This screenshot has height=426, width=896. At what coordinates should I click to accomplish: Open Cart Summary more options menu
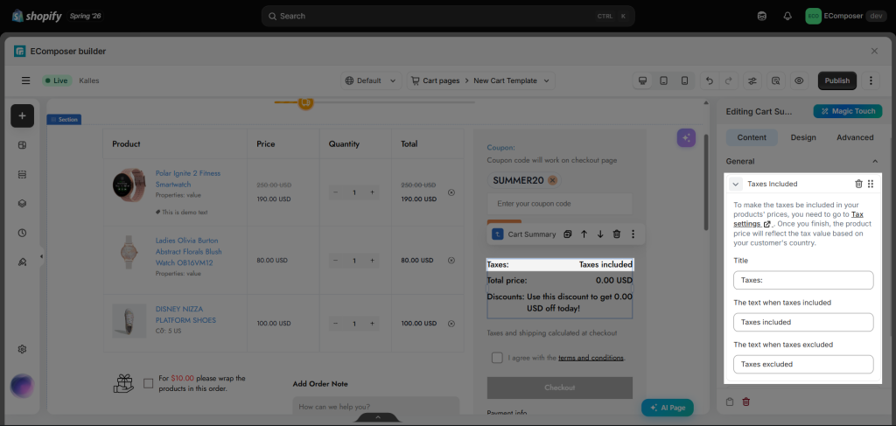[633, 234]
